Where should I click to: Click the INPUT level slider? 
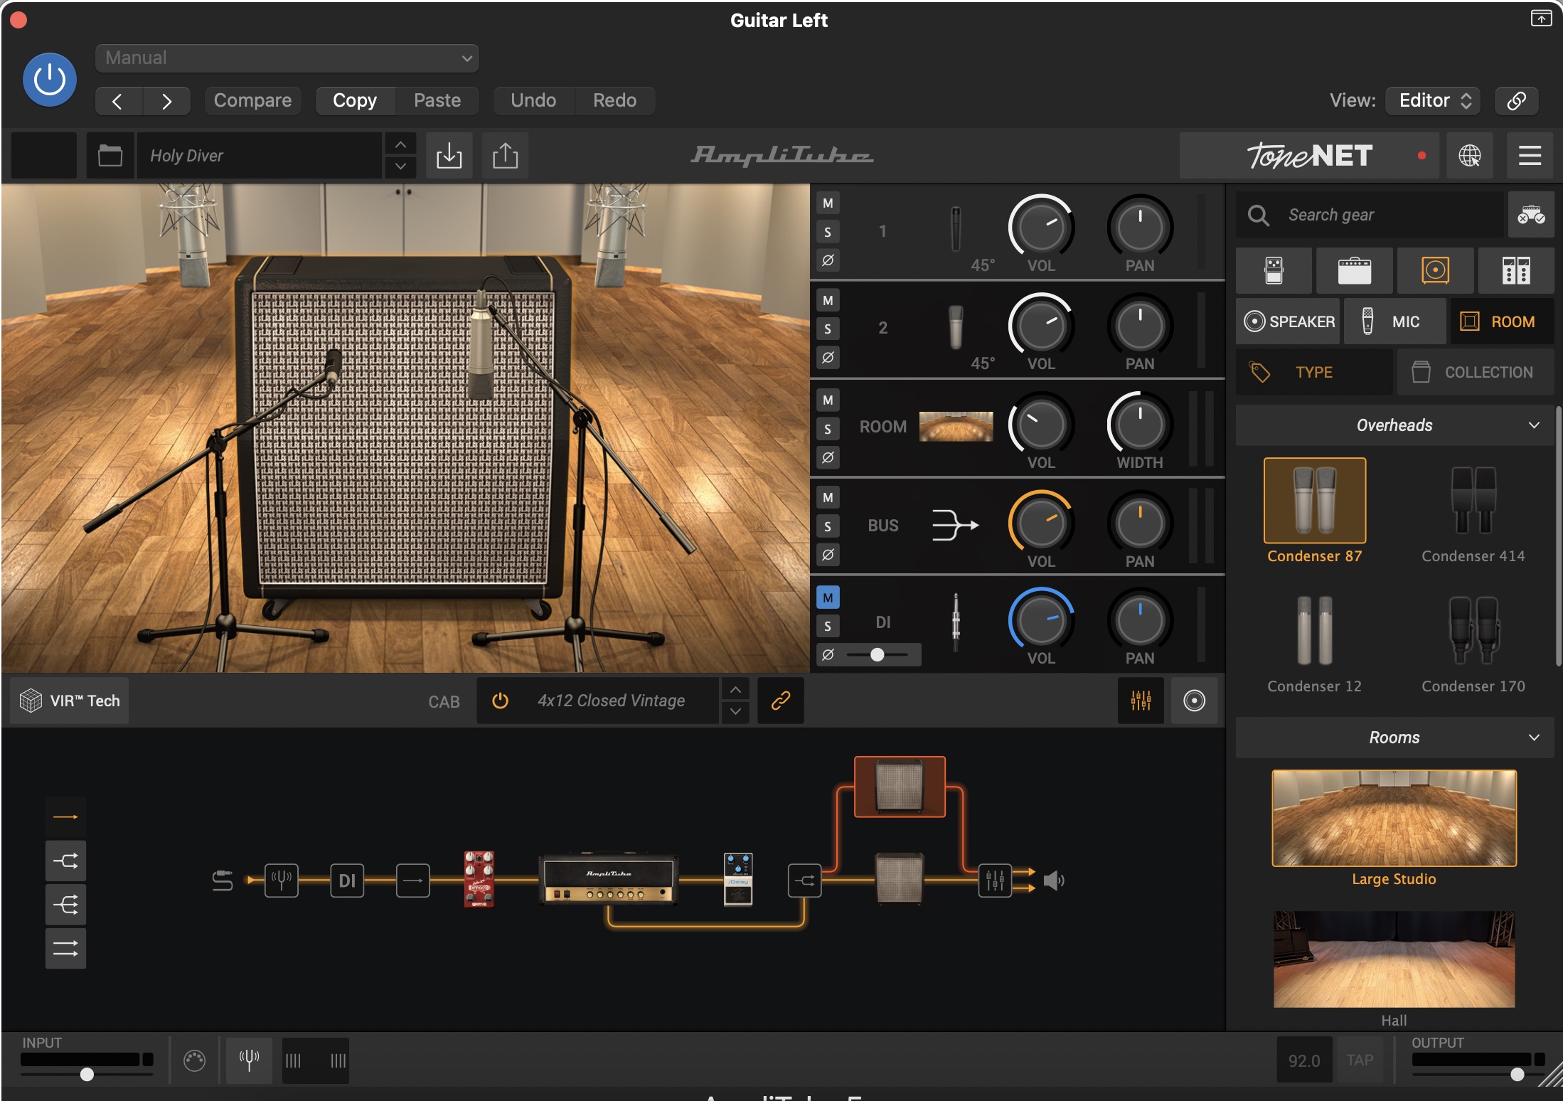pyautogui.click(x=87, y=1074)
